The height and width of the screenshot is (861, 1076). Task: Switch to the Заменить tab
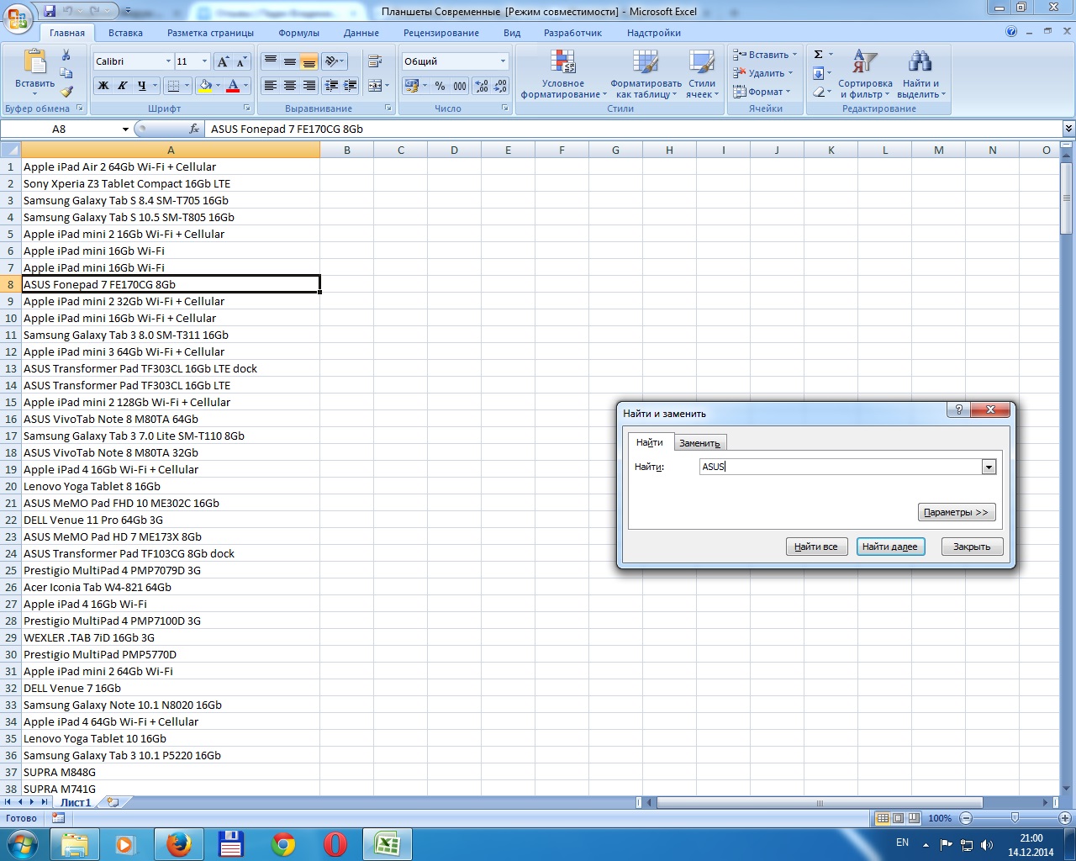click(699, 443)
